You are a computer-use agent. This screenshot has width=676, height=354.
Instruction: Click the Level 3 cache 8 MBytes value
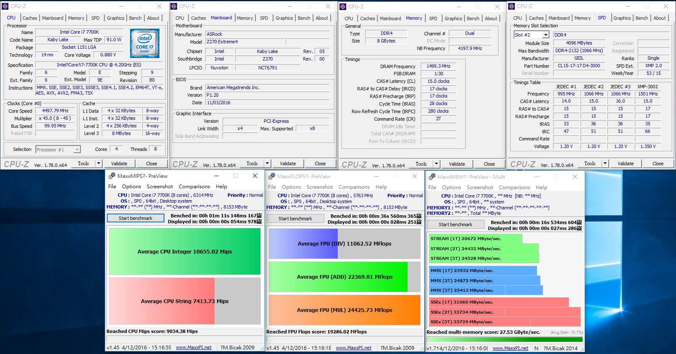click(121, 133)
